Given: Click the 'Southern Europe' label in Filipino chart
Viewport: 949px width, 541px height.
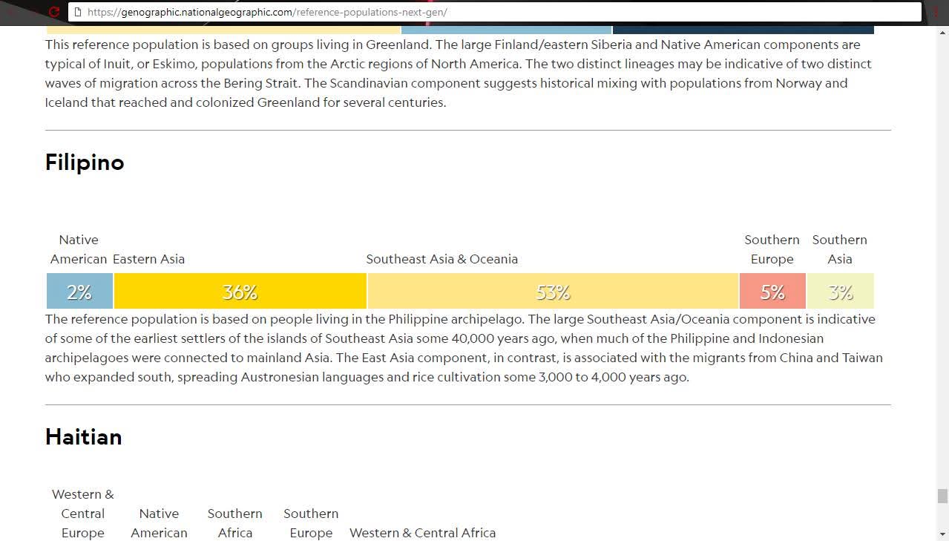Looking at the screenshot, I should (772, 249).
